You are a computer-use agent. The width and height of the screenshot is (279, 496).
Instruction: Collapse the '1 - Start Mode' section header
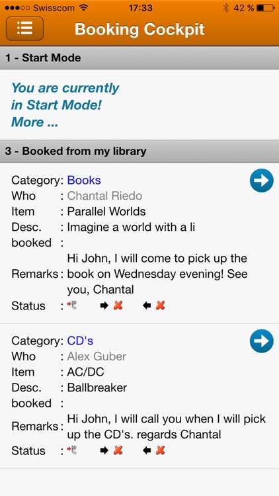click(139, 58)
